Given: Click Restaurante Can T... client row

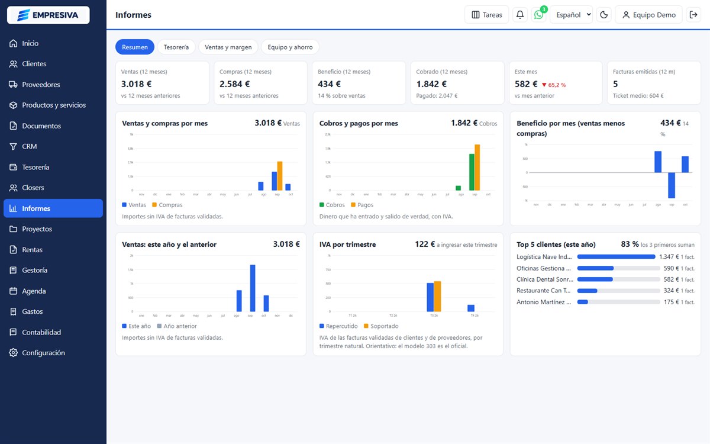Looking at the screenshot, I should tap(605, 291).
